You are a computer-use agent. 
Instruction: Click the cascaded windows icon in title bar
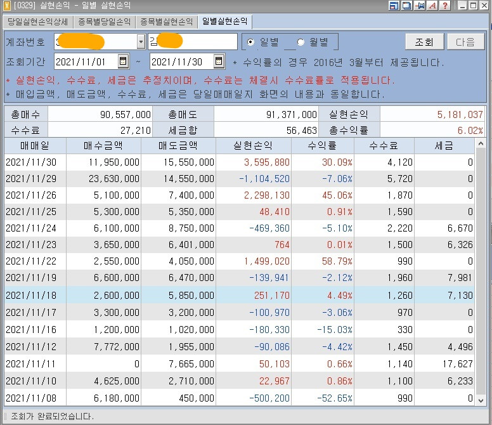tap(406, 5)
